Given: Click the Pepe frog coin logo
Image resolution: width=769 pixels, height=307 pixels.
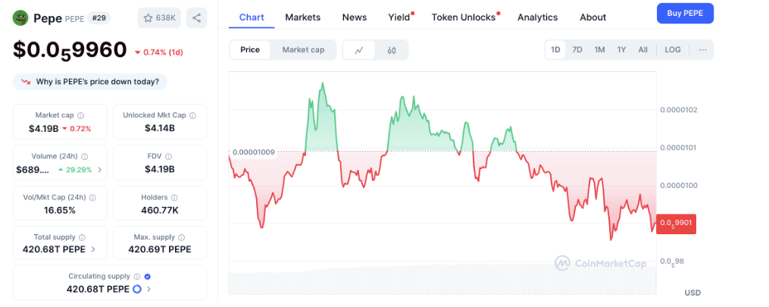Looking at the screenshot, I should 20,18.
